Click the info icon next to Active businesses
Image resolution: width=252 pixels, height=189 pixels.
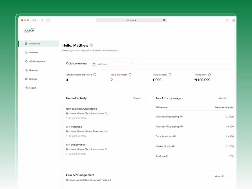130,75
